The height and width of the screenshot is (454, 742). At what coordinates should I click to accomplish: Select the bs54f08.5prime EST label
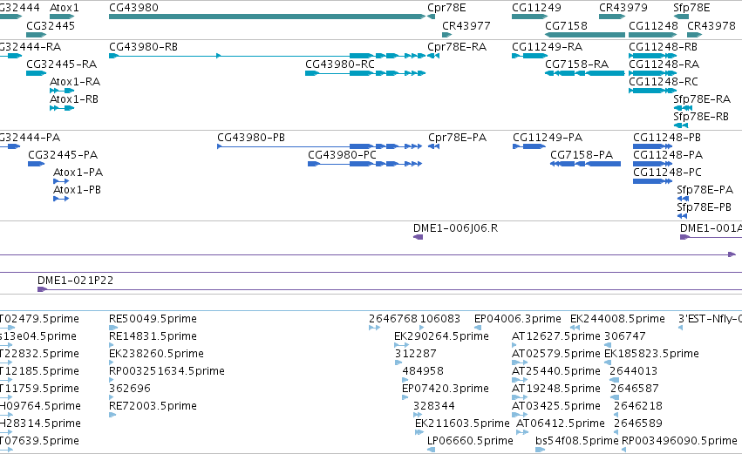pyautogui.click(x=577, y=441)
